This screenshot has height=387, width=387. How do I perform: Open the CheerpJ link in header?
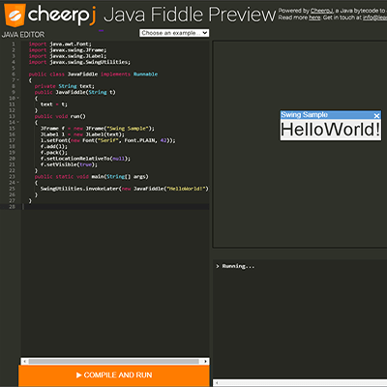pos(321,11)
